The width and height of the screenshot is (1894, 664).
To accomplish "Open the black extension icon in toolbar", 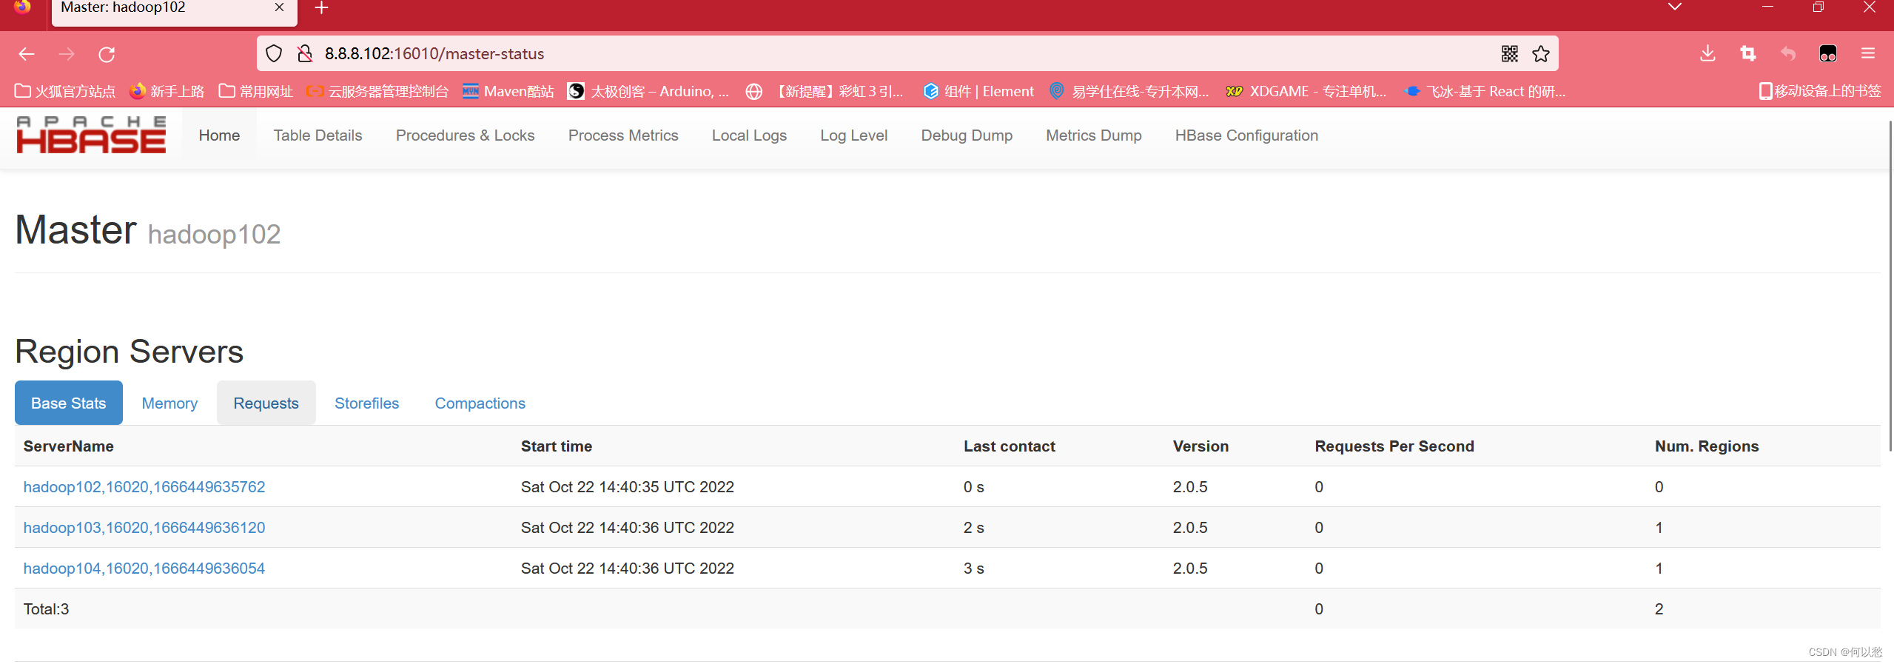I will coord(1828,53).
